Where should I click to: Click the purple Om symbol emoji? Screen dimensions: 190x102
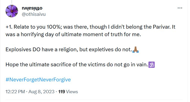point(152,65)
